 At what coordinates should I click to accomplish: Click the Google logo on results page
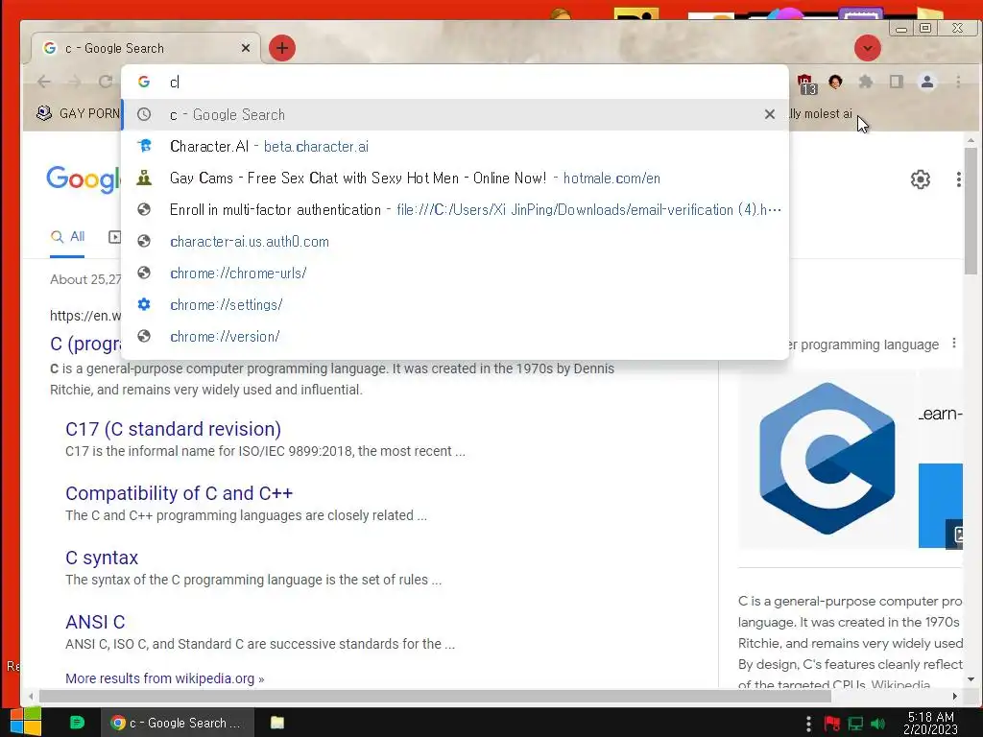(x=83, y=179)
